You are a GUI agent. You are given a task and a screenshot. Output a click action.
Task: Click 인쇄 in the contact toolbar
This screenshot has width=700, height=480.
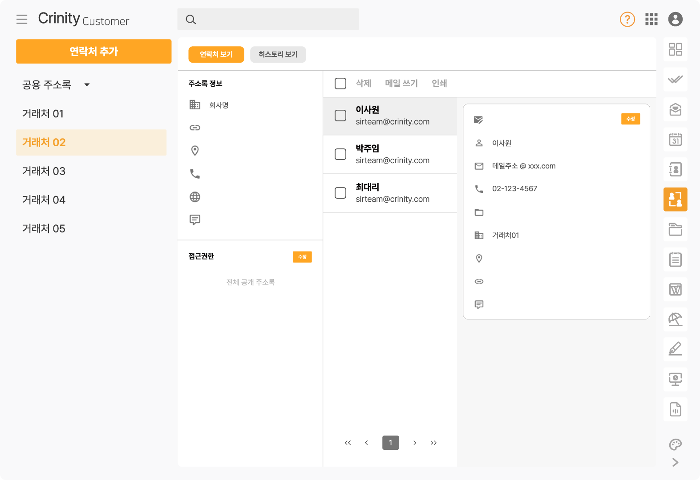pos(439,84)
